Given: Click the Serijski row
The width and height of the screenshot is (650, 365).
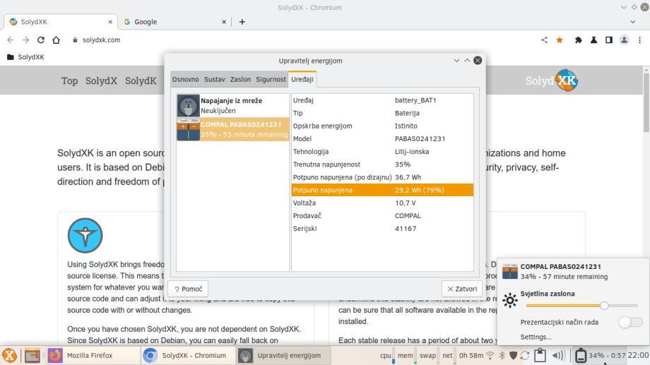Looking at the screenshot, I should (x=382, y=228).
